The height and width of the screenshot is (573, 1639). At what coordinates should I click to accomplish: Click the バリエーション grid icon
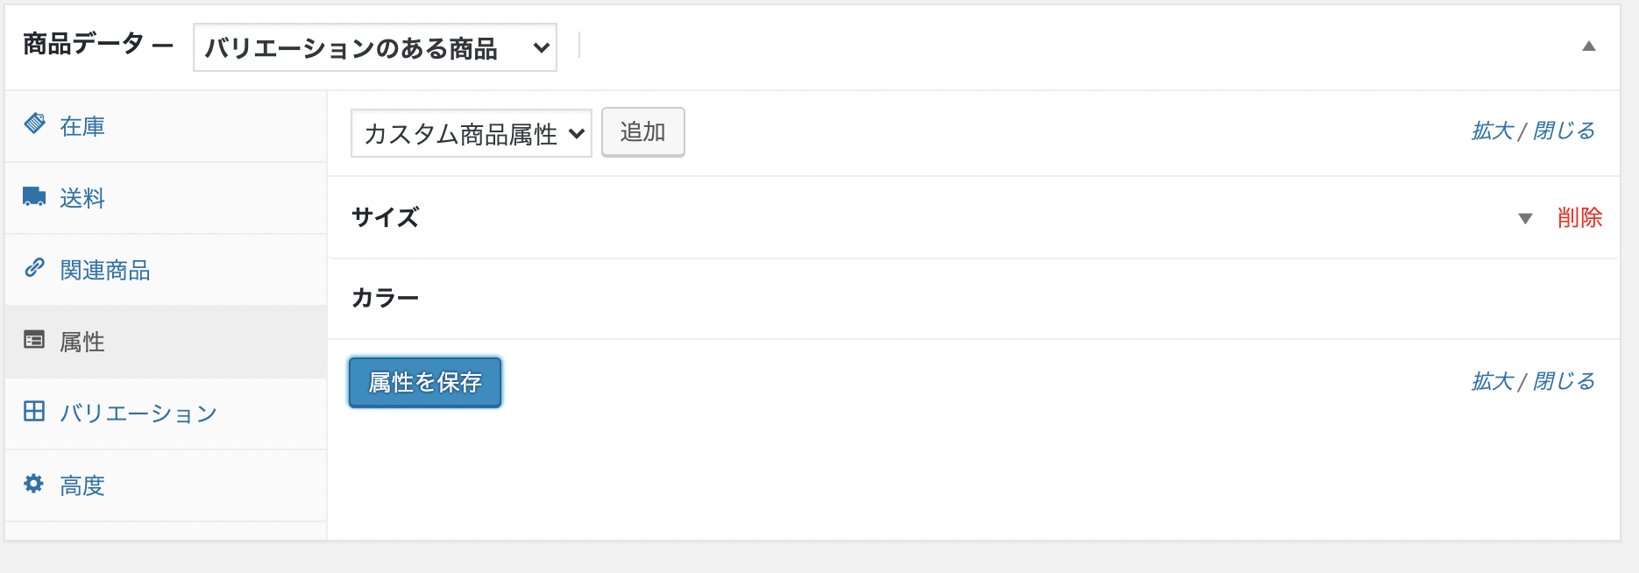click(x=34, y=411)
